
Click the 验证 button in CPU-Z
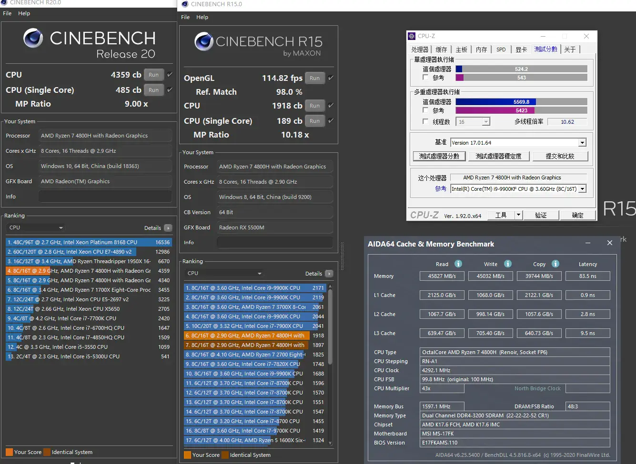point(541,215)
